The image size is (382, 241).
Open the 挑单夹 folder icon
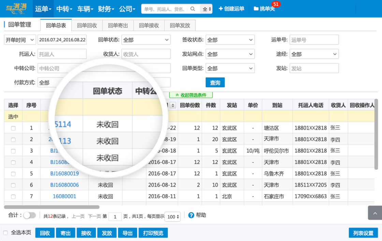coord(256,9)
